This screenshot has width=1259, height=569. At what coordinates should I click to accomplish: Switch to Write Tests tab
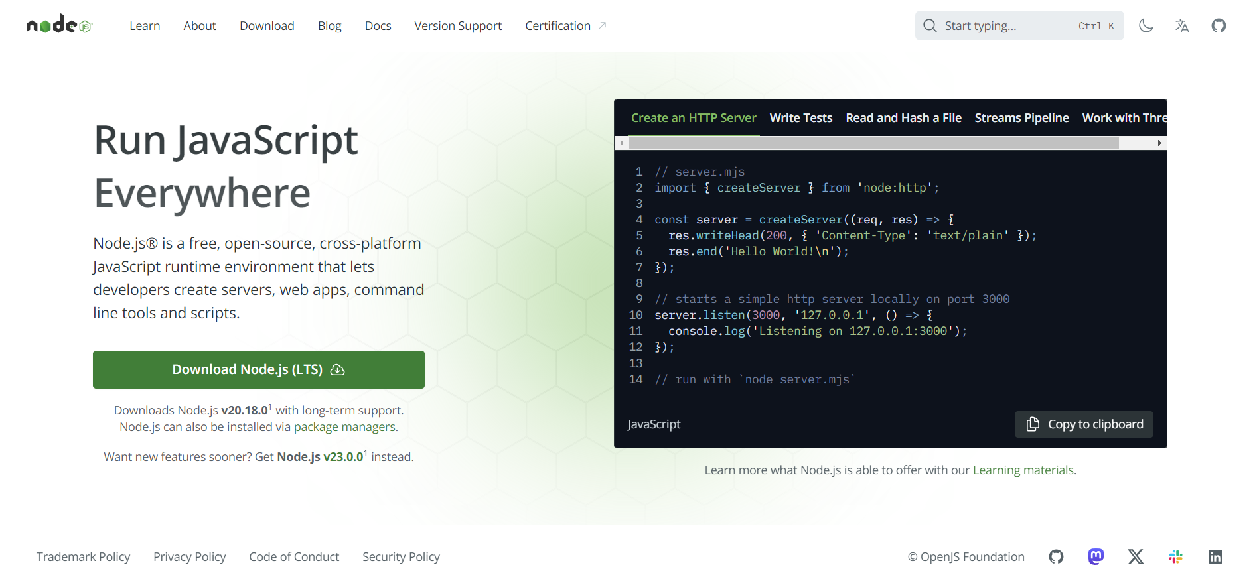(801, 117)
